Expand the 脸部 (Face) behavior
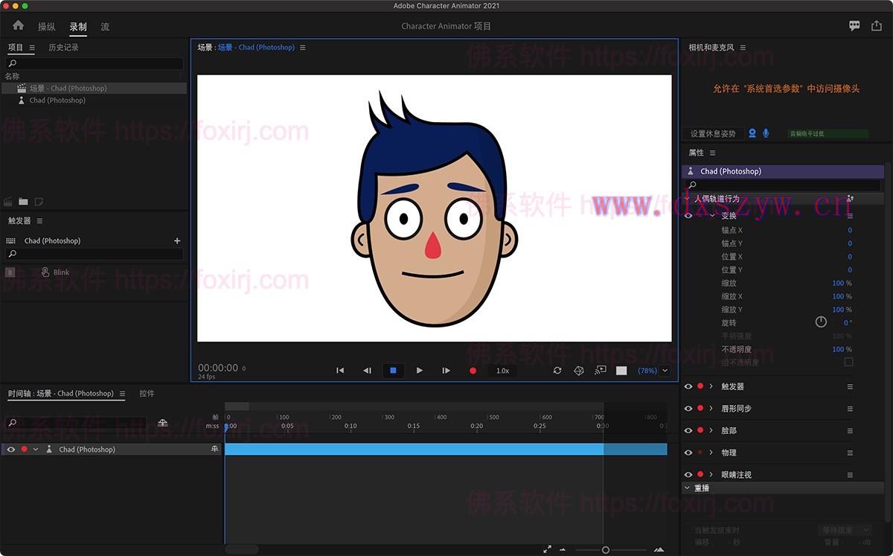Screen dimensions: 893x556 pos(711,431)
